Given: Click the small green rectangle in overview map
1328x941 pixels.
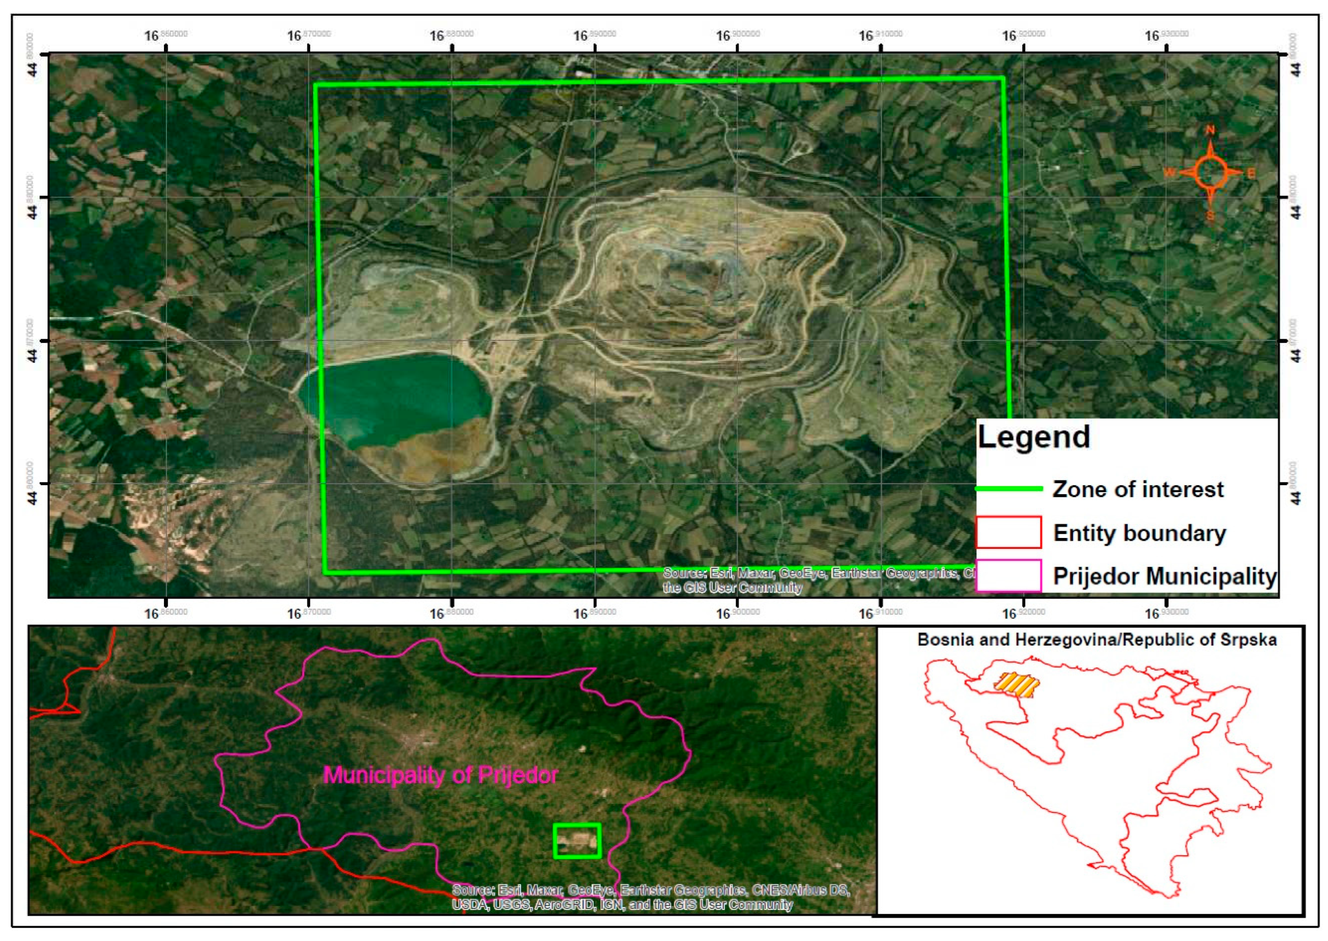Looking at the screenshot, I should (577, 840).
